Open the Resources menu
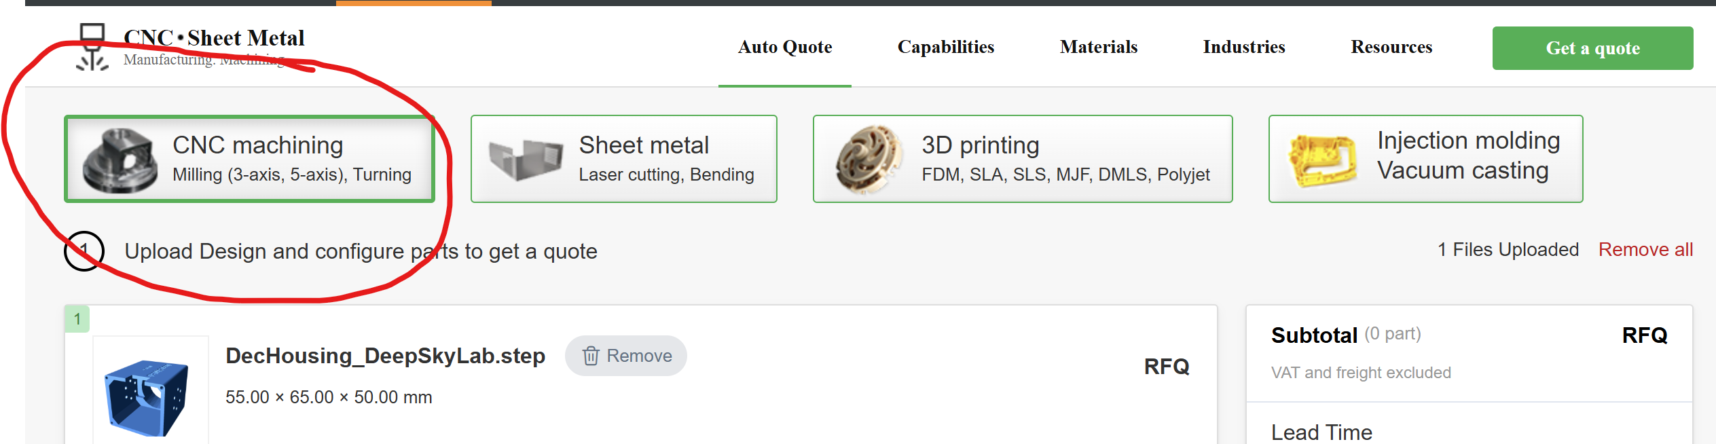Image resolution: width=1716 pixels, height=444 pixels. pyautogui.click(x=1391, y=47)
